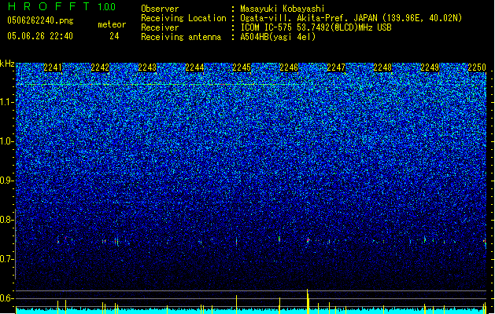Image resolution: width=495 pixels, height=314 pixels.
Task: Click observer name Masayuki Kobayashi
Action: pos(283,9)
